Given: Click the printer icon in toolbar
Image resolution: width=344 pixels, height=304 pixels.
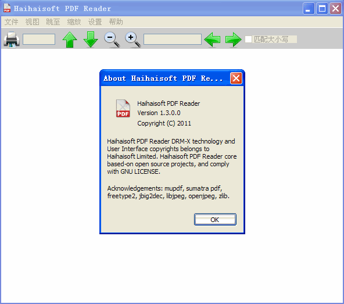Looking at the screenshot, I should [12, 40].
